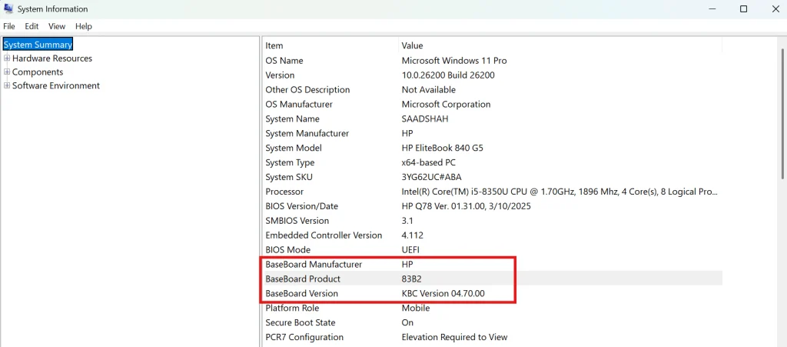Select Secure Boot State row label
Image resolution: width=787 pixels, height=347 pixels.
click(x=301, y=323)
